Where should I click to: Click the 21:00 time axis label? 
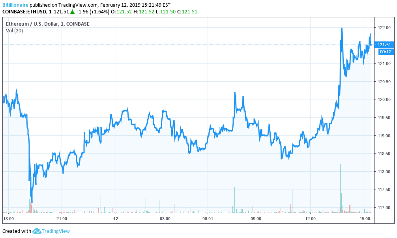click(62, 218)
